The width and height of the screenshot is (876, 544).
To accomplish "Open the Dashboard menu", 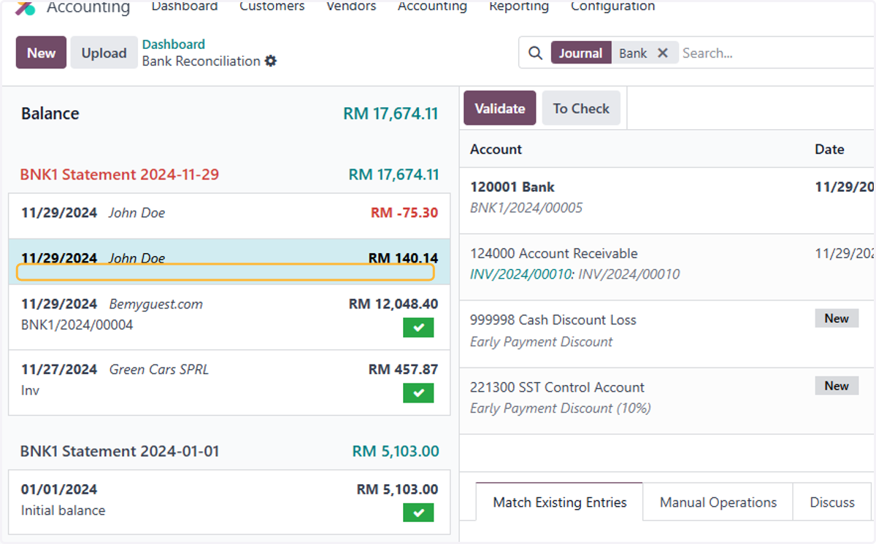I will pos(185,7).
